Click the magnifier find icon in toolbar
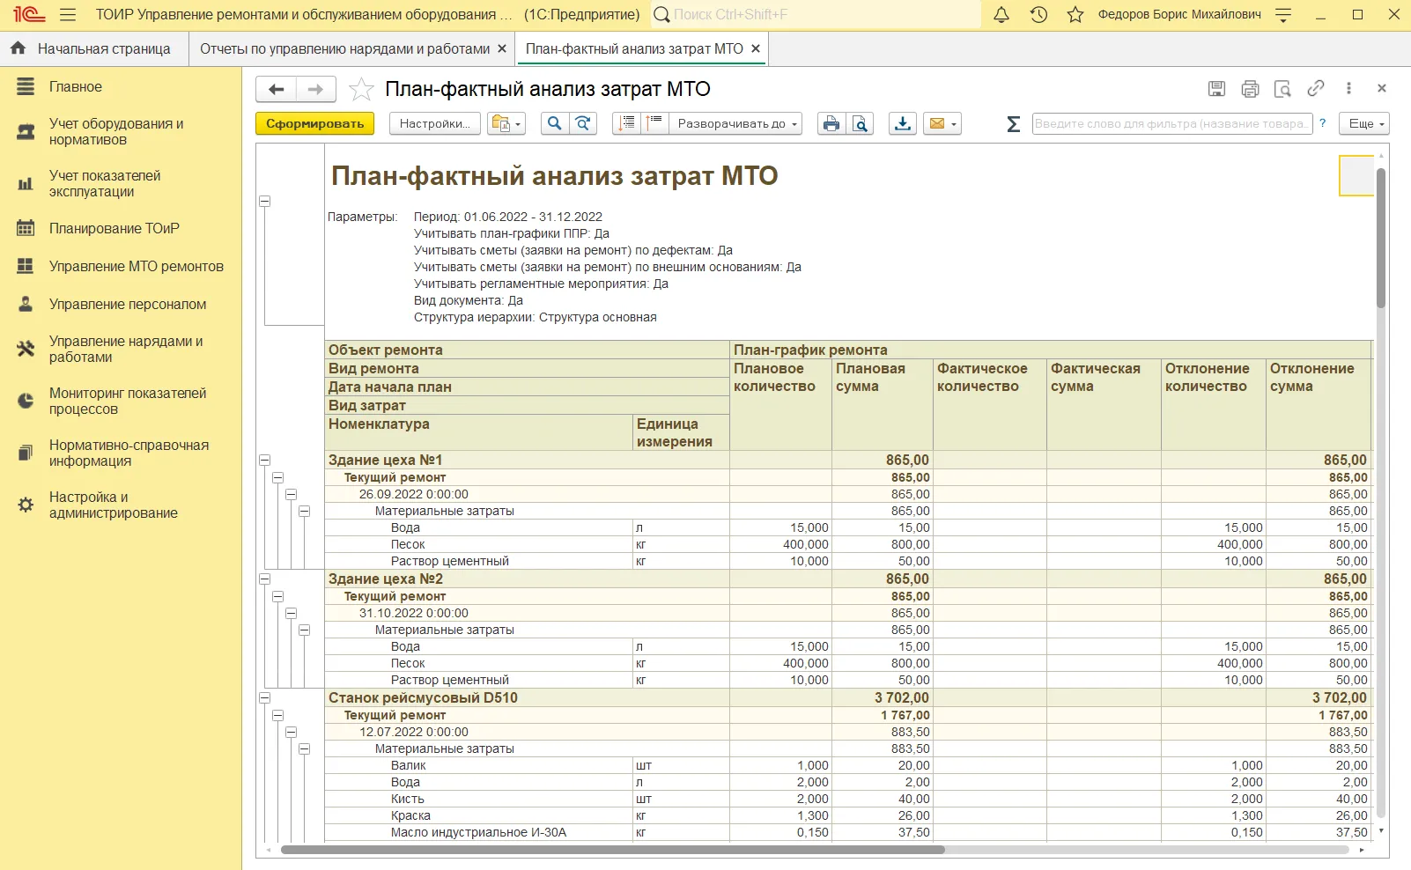1411x870 pixels. coord(554,123)
